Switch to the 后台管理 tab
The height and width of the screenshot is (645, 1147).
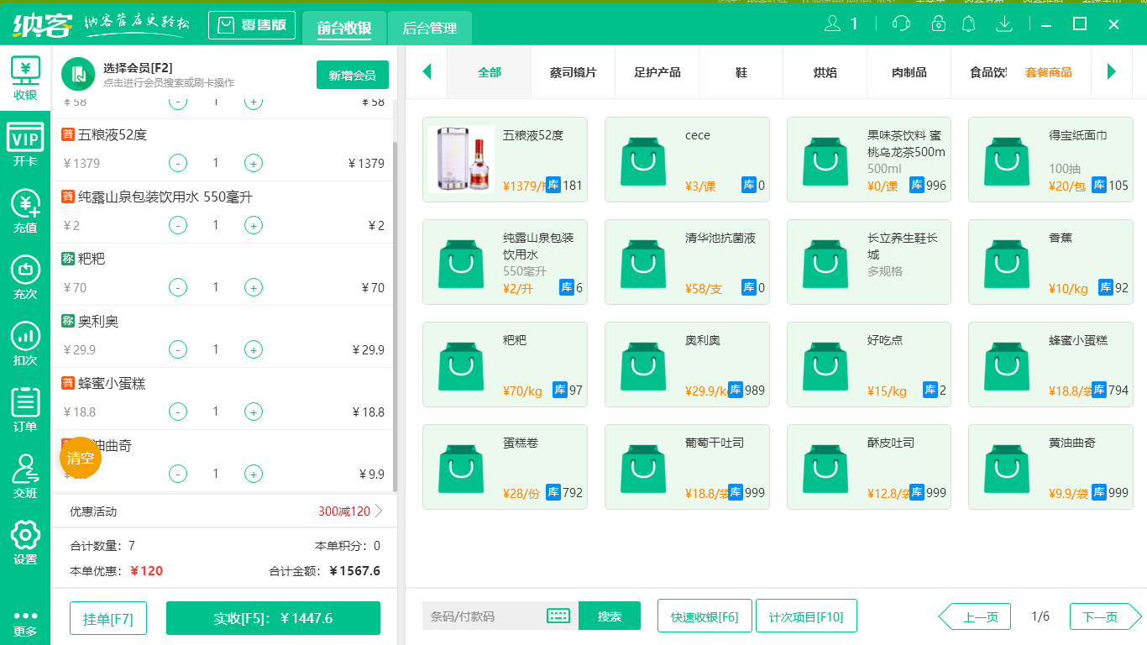tap(428, 28)
